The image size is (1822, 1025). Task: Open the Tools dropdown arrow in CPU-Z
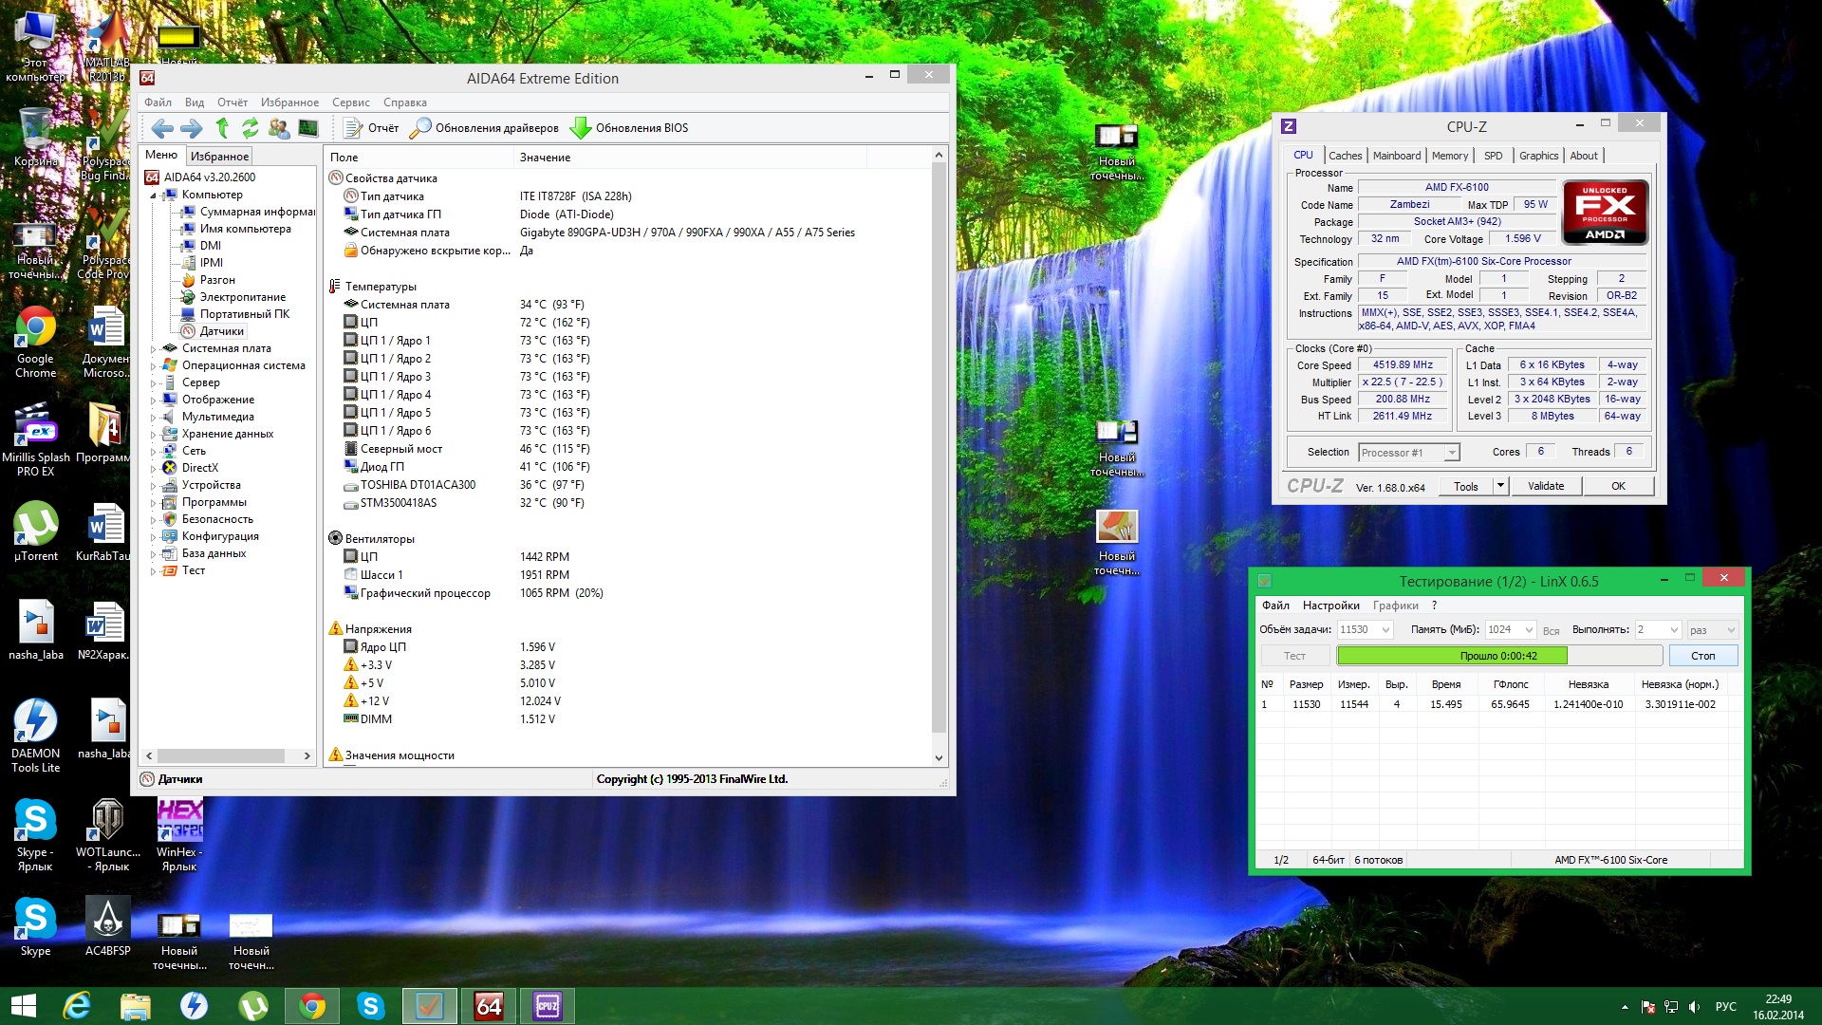[1500, 486]
